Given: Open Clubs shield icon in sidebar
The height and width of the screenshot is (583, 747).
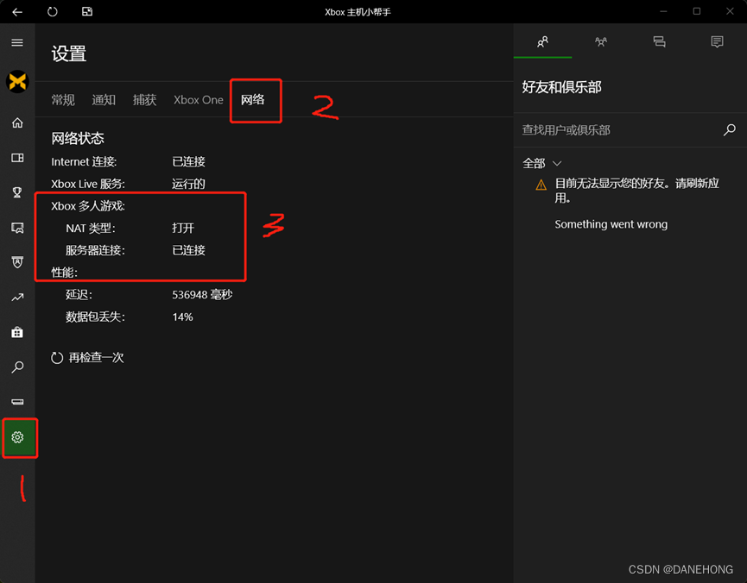Looking at the screenshot, I should tap(17, 262).
